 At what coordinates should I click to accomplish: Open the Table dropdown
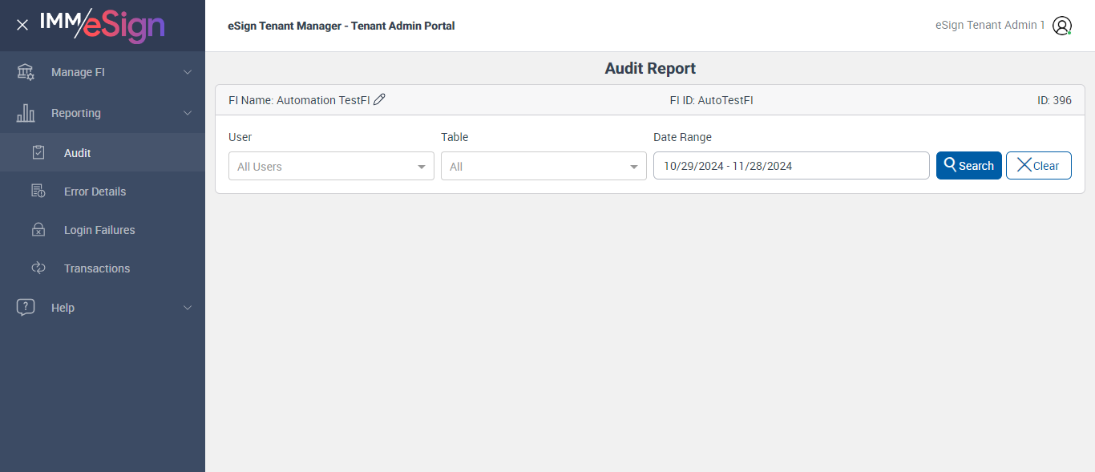click(543, 167)
